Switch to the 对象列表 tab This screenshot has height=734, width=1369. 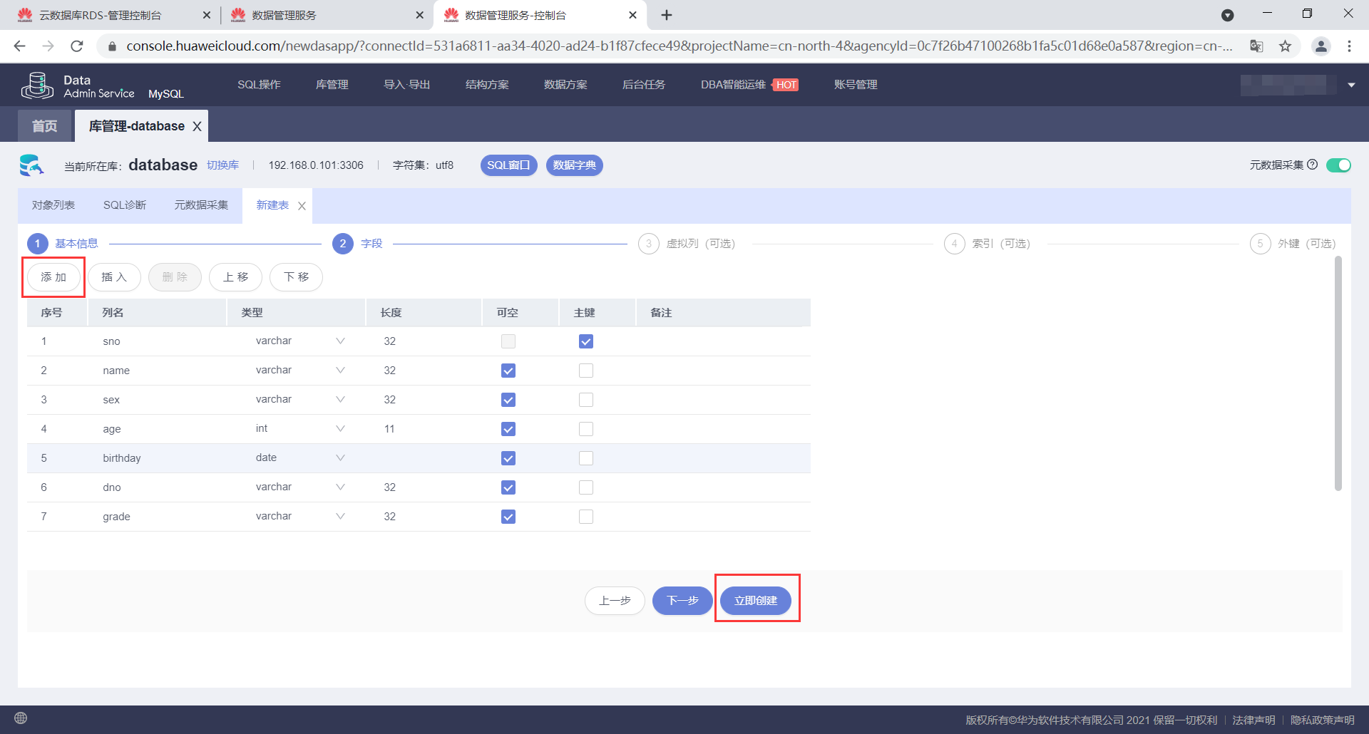53,205
